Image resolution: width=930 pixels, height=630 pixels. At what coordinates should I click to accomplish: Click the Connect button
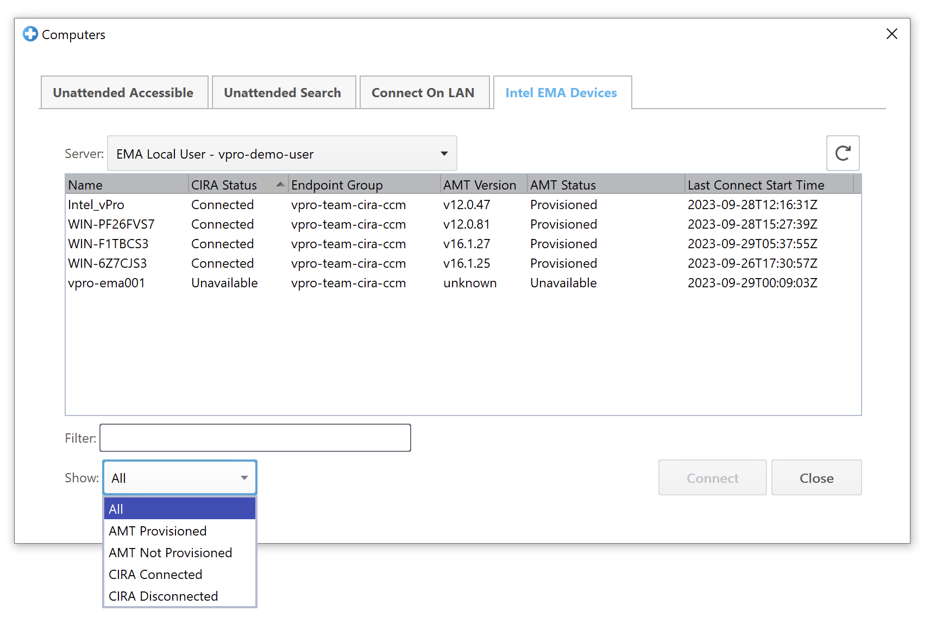click(x=712, y=478)
